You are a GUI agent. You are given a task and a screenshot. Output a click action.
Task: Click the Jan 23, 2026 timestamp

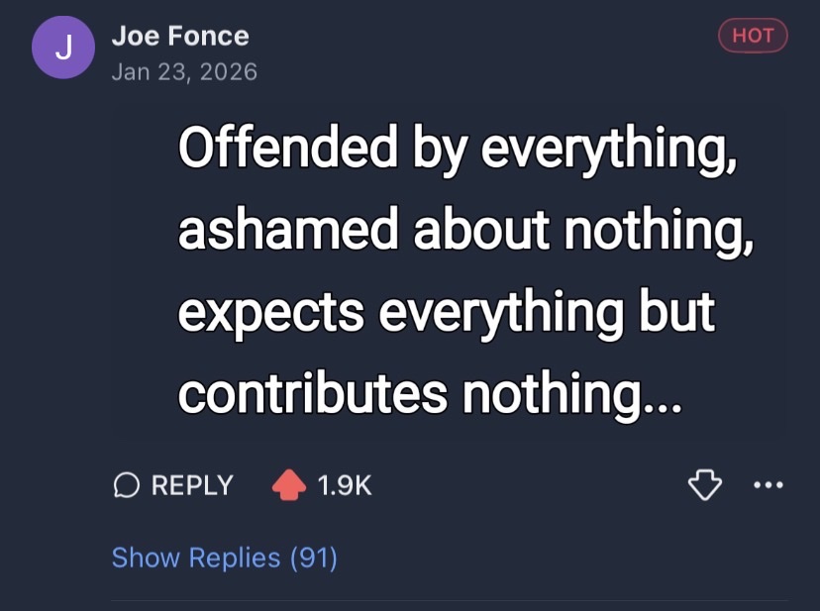pyautogui.click(x=184, y=71)
